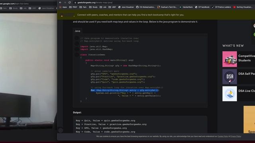Open the DSA Self Paced thumbnail
Screen dimensions: 255x143
229,77
